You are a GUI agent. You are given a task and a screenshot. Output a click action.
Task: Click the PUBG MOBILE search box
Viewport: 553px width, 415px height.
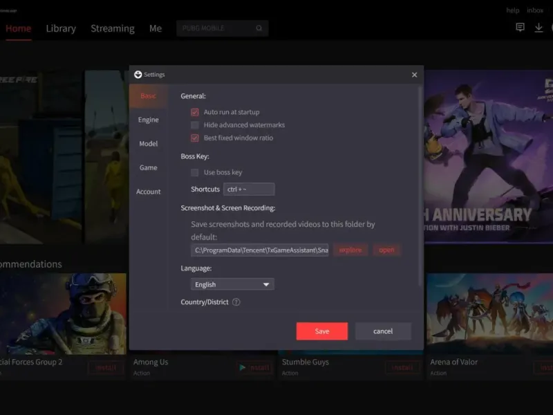(x=222, y=28)
